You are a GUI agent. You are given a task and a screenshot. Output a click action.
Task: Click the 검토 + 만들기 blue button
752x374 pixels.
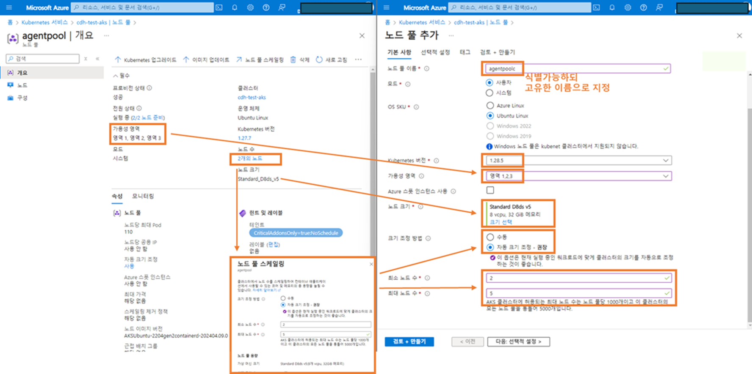(x=409, y=341)
